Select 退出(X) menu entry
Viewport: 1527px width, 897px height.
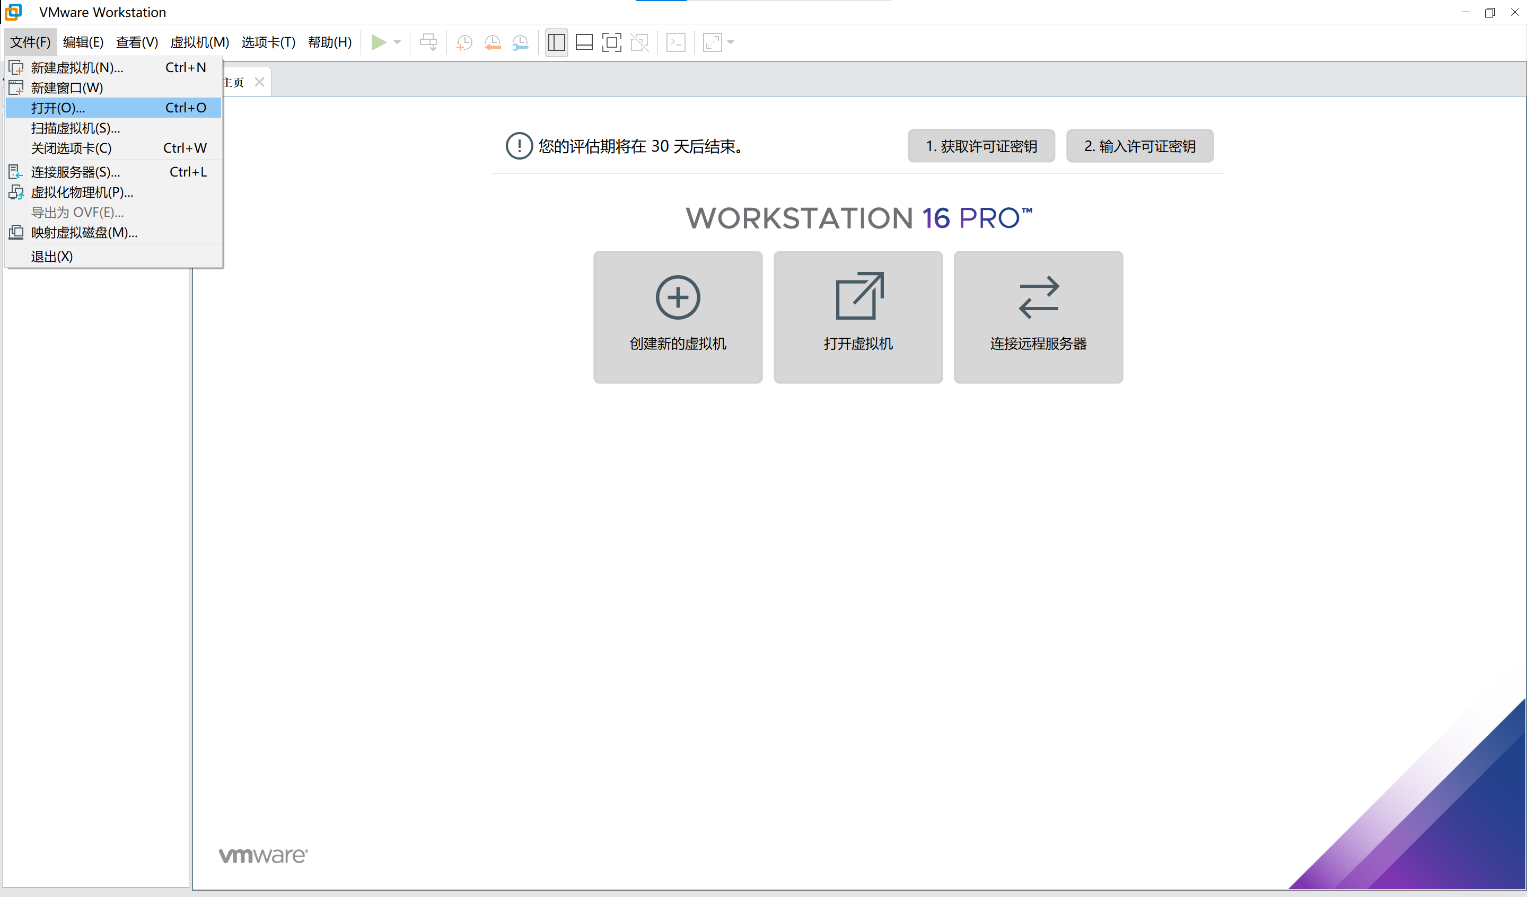tap(114, 257)
